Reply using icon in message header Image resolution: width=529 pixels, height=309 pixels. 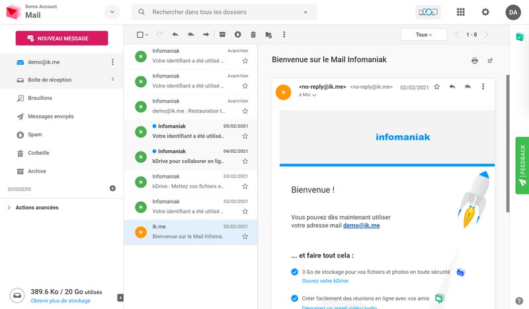452,87
